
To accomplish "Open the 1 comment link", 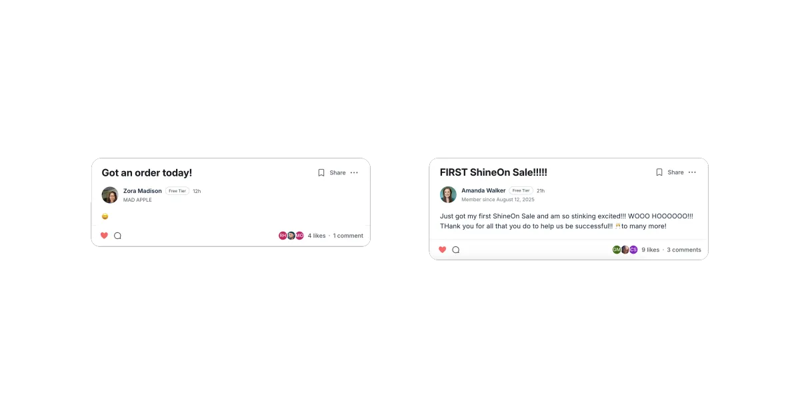I will coord(348,236).
